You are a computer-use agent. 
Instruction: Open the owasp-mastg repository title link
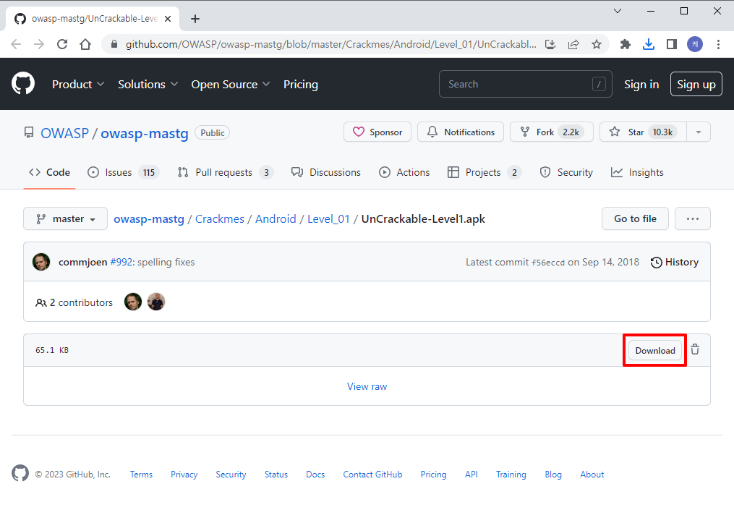tap(145, 133)
